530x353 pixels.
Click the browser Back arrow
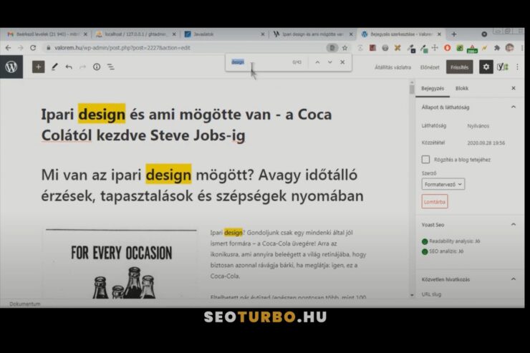[8, 48]
